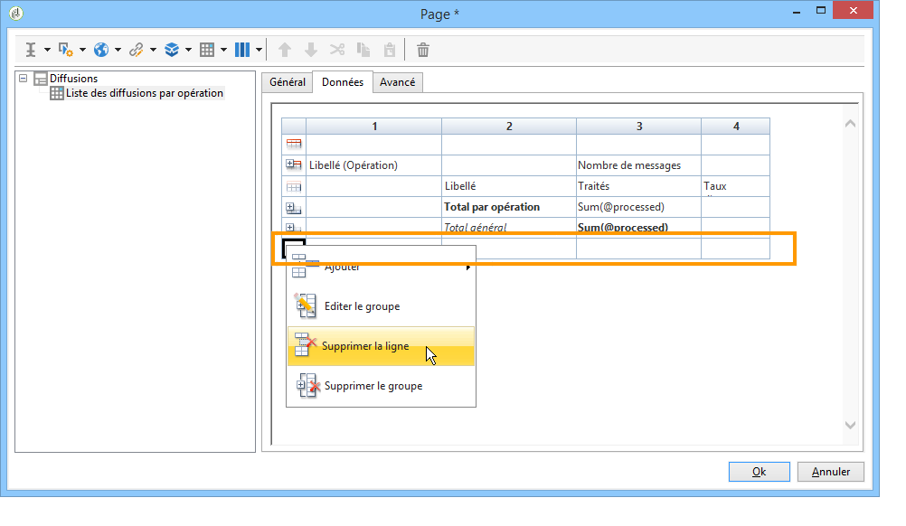Click the 'Supprimer le groupe' icon in menu

pyautogui.click(x=308, y=386)
